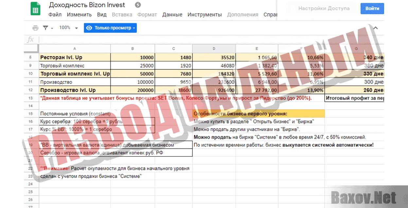Click row number 13
This screenshot has width=408, height=208.
(x=31, y=97)
